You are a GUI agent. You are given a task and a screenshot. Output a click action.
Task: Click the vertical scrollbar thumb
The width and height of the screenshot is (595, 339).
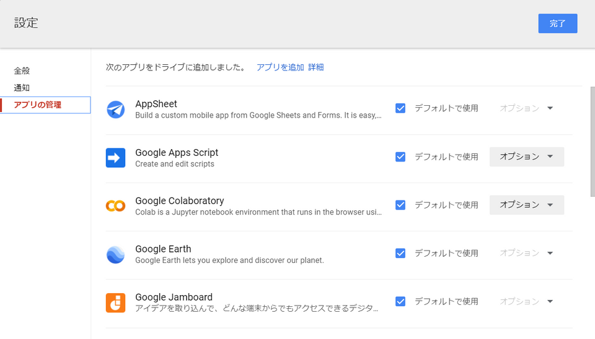coord(593,142)
